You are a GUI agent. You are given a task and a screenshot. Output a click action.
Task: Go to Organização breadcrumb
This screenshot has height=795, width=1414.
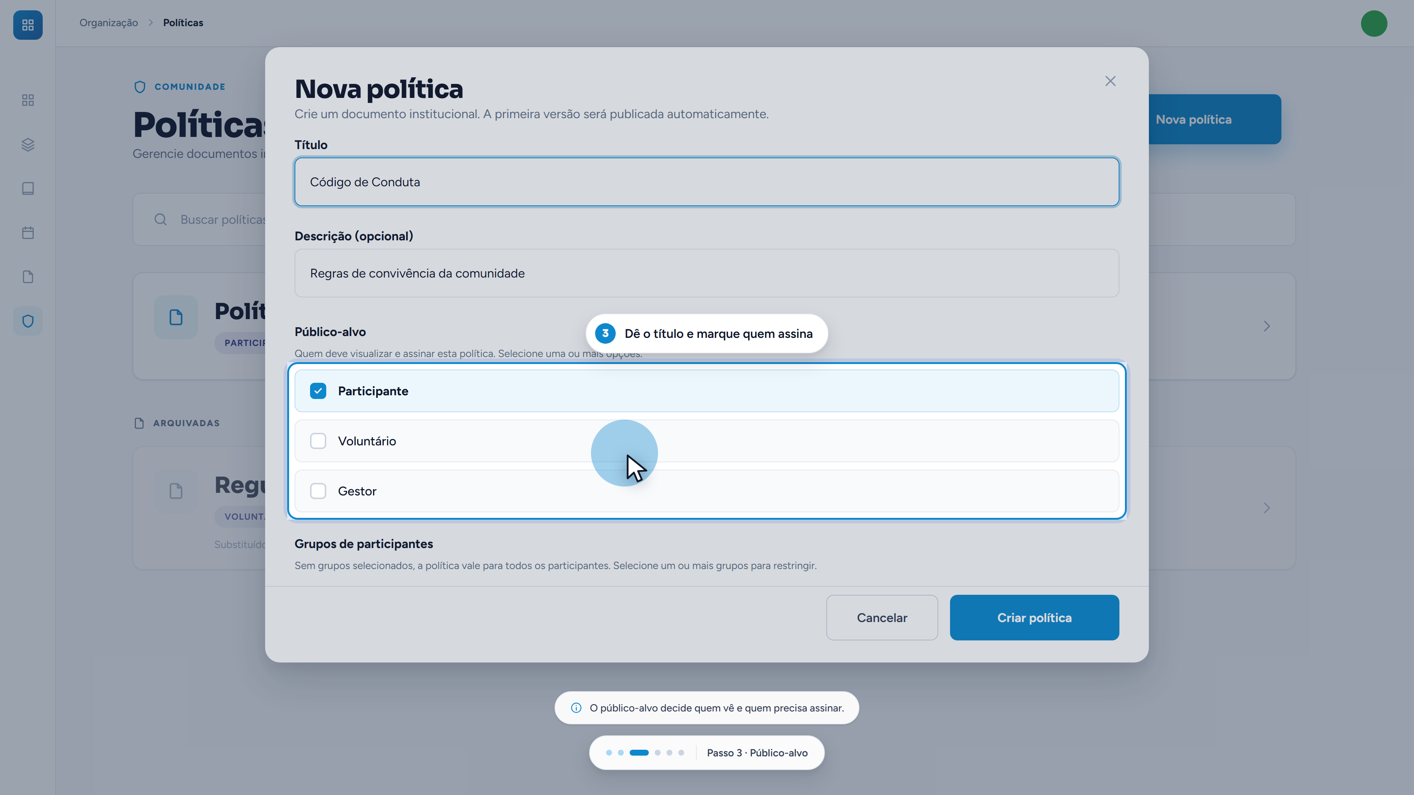(x=109, y=22)
